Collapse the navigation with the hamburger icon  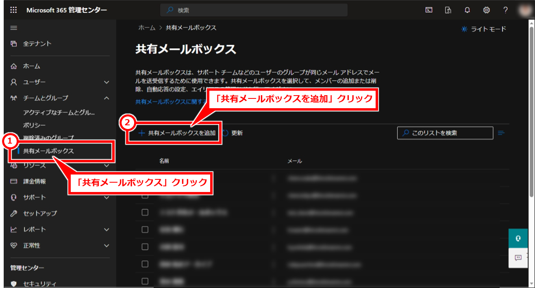[x=14, y=28]
